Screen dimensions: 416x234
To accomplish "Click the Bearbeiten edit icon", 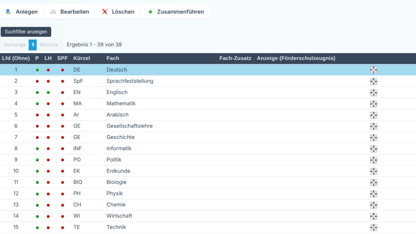I will point(53,12).
